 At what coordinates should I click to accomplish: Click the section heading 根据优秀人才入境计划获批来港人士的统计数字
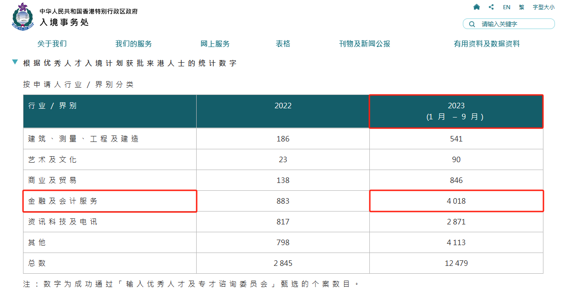130,63
